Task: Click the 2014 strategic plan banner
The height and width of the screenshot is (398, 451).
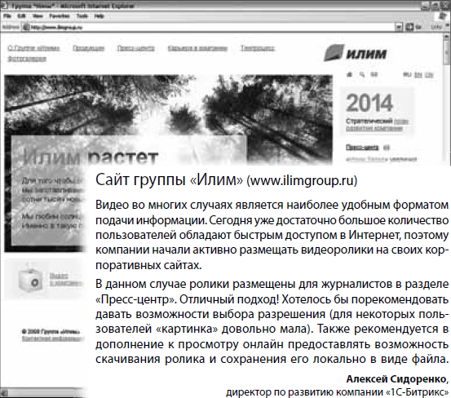Action: click(x=377, y=111)
